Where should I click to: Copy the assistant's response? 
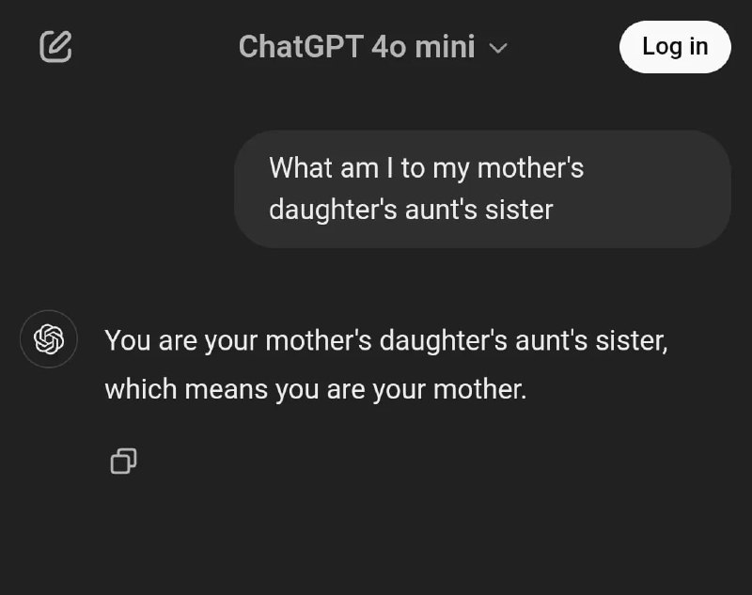coord(124,462)
